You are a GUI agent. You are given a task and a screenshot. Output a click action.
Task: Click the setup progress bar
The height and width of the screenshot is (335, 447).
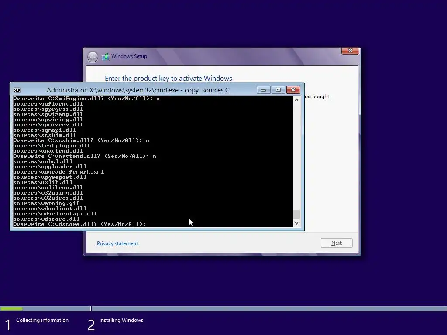pyautogui.click(x=223, y=308)
